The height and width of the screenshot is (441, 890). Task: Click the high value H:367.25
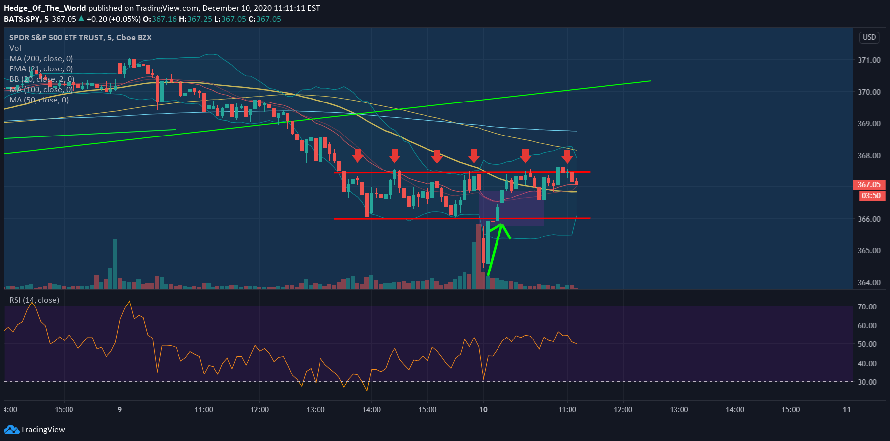click(x=195, y=19)
